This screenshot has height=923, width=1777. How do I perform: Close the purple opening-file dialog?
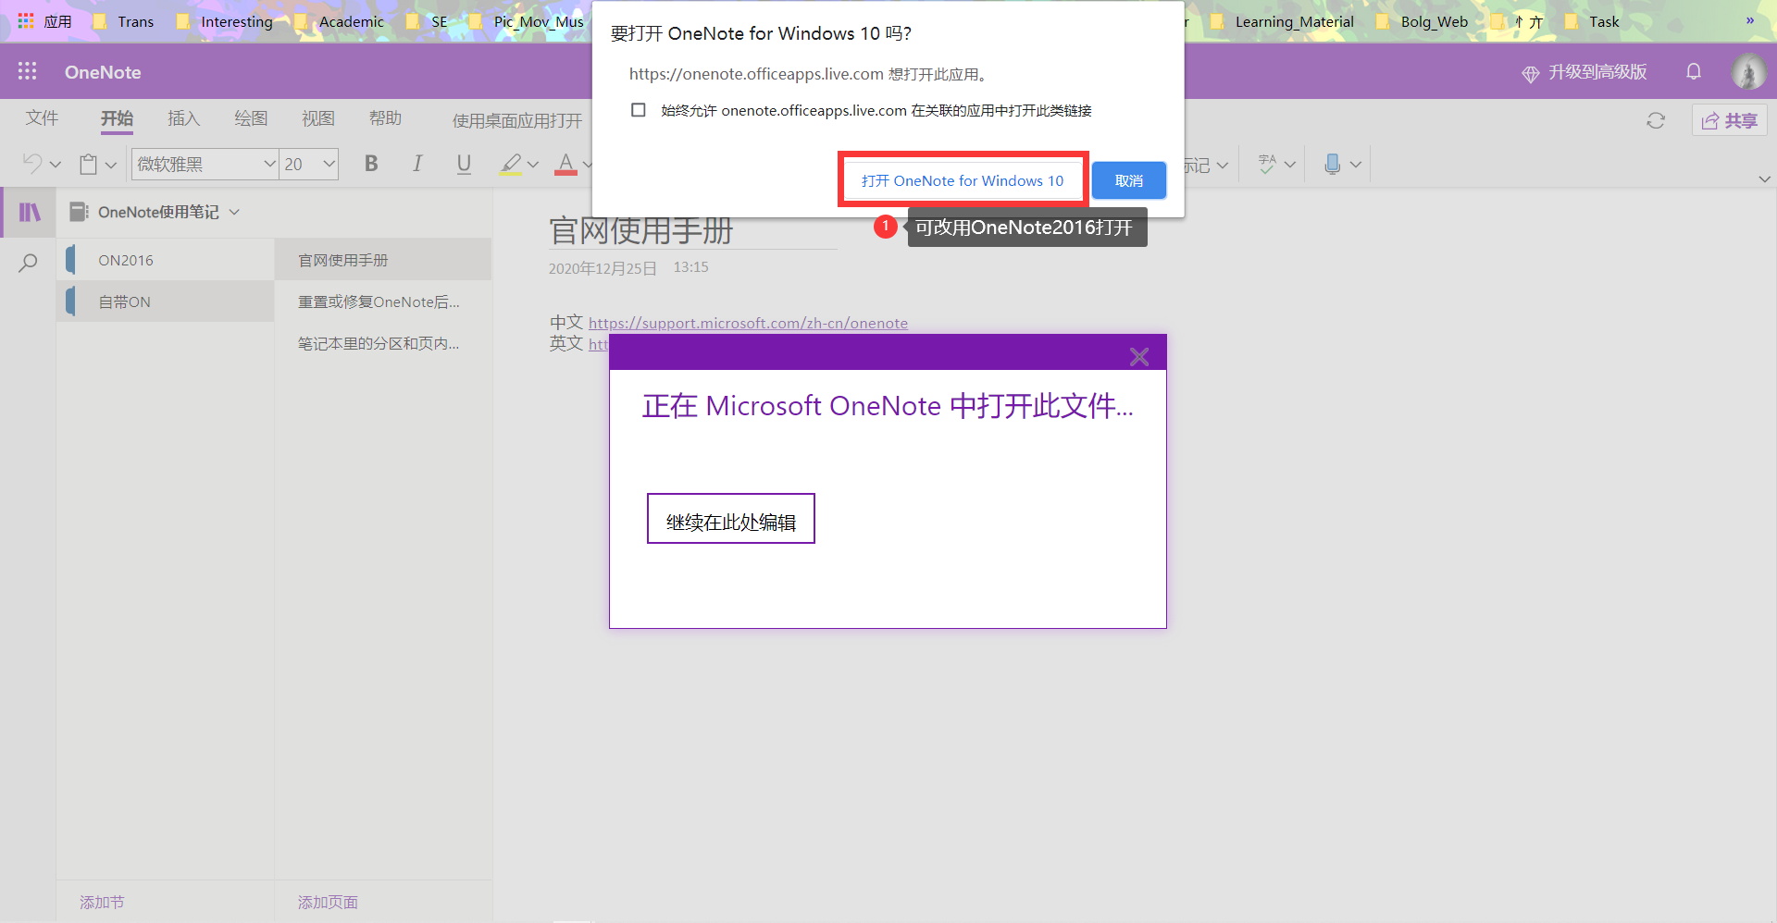(x=1139, y=357)
